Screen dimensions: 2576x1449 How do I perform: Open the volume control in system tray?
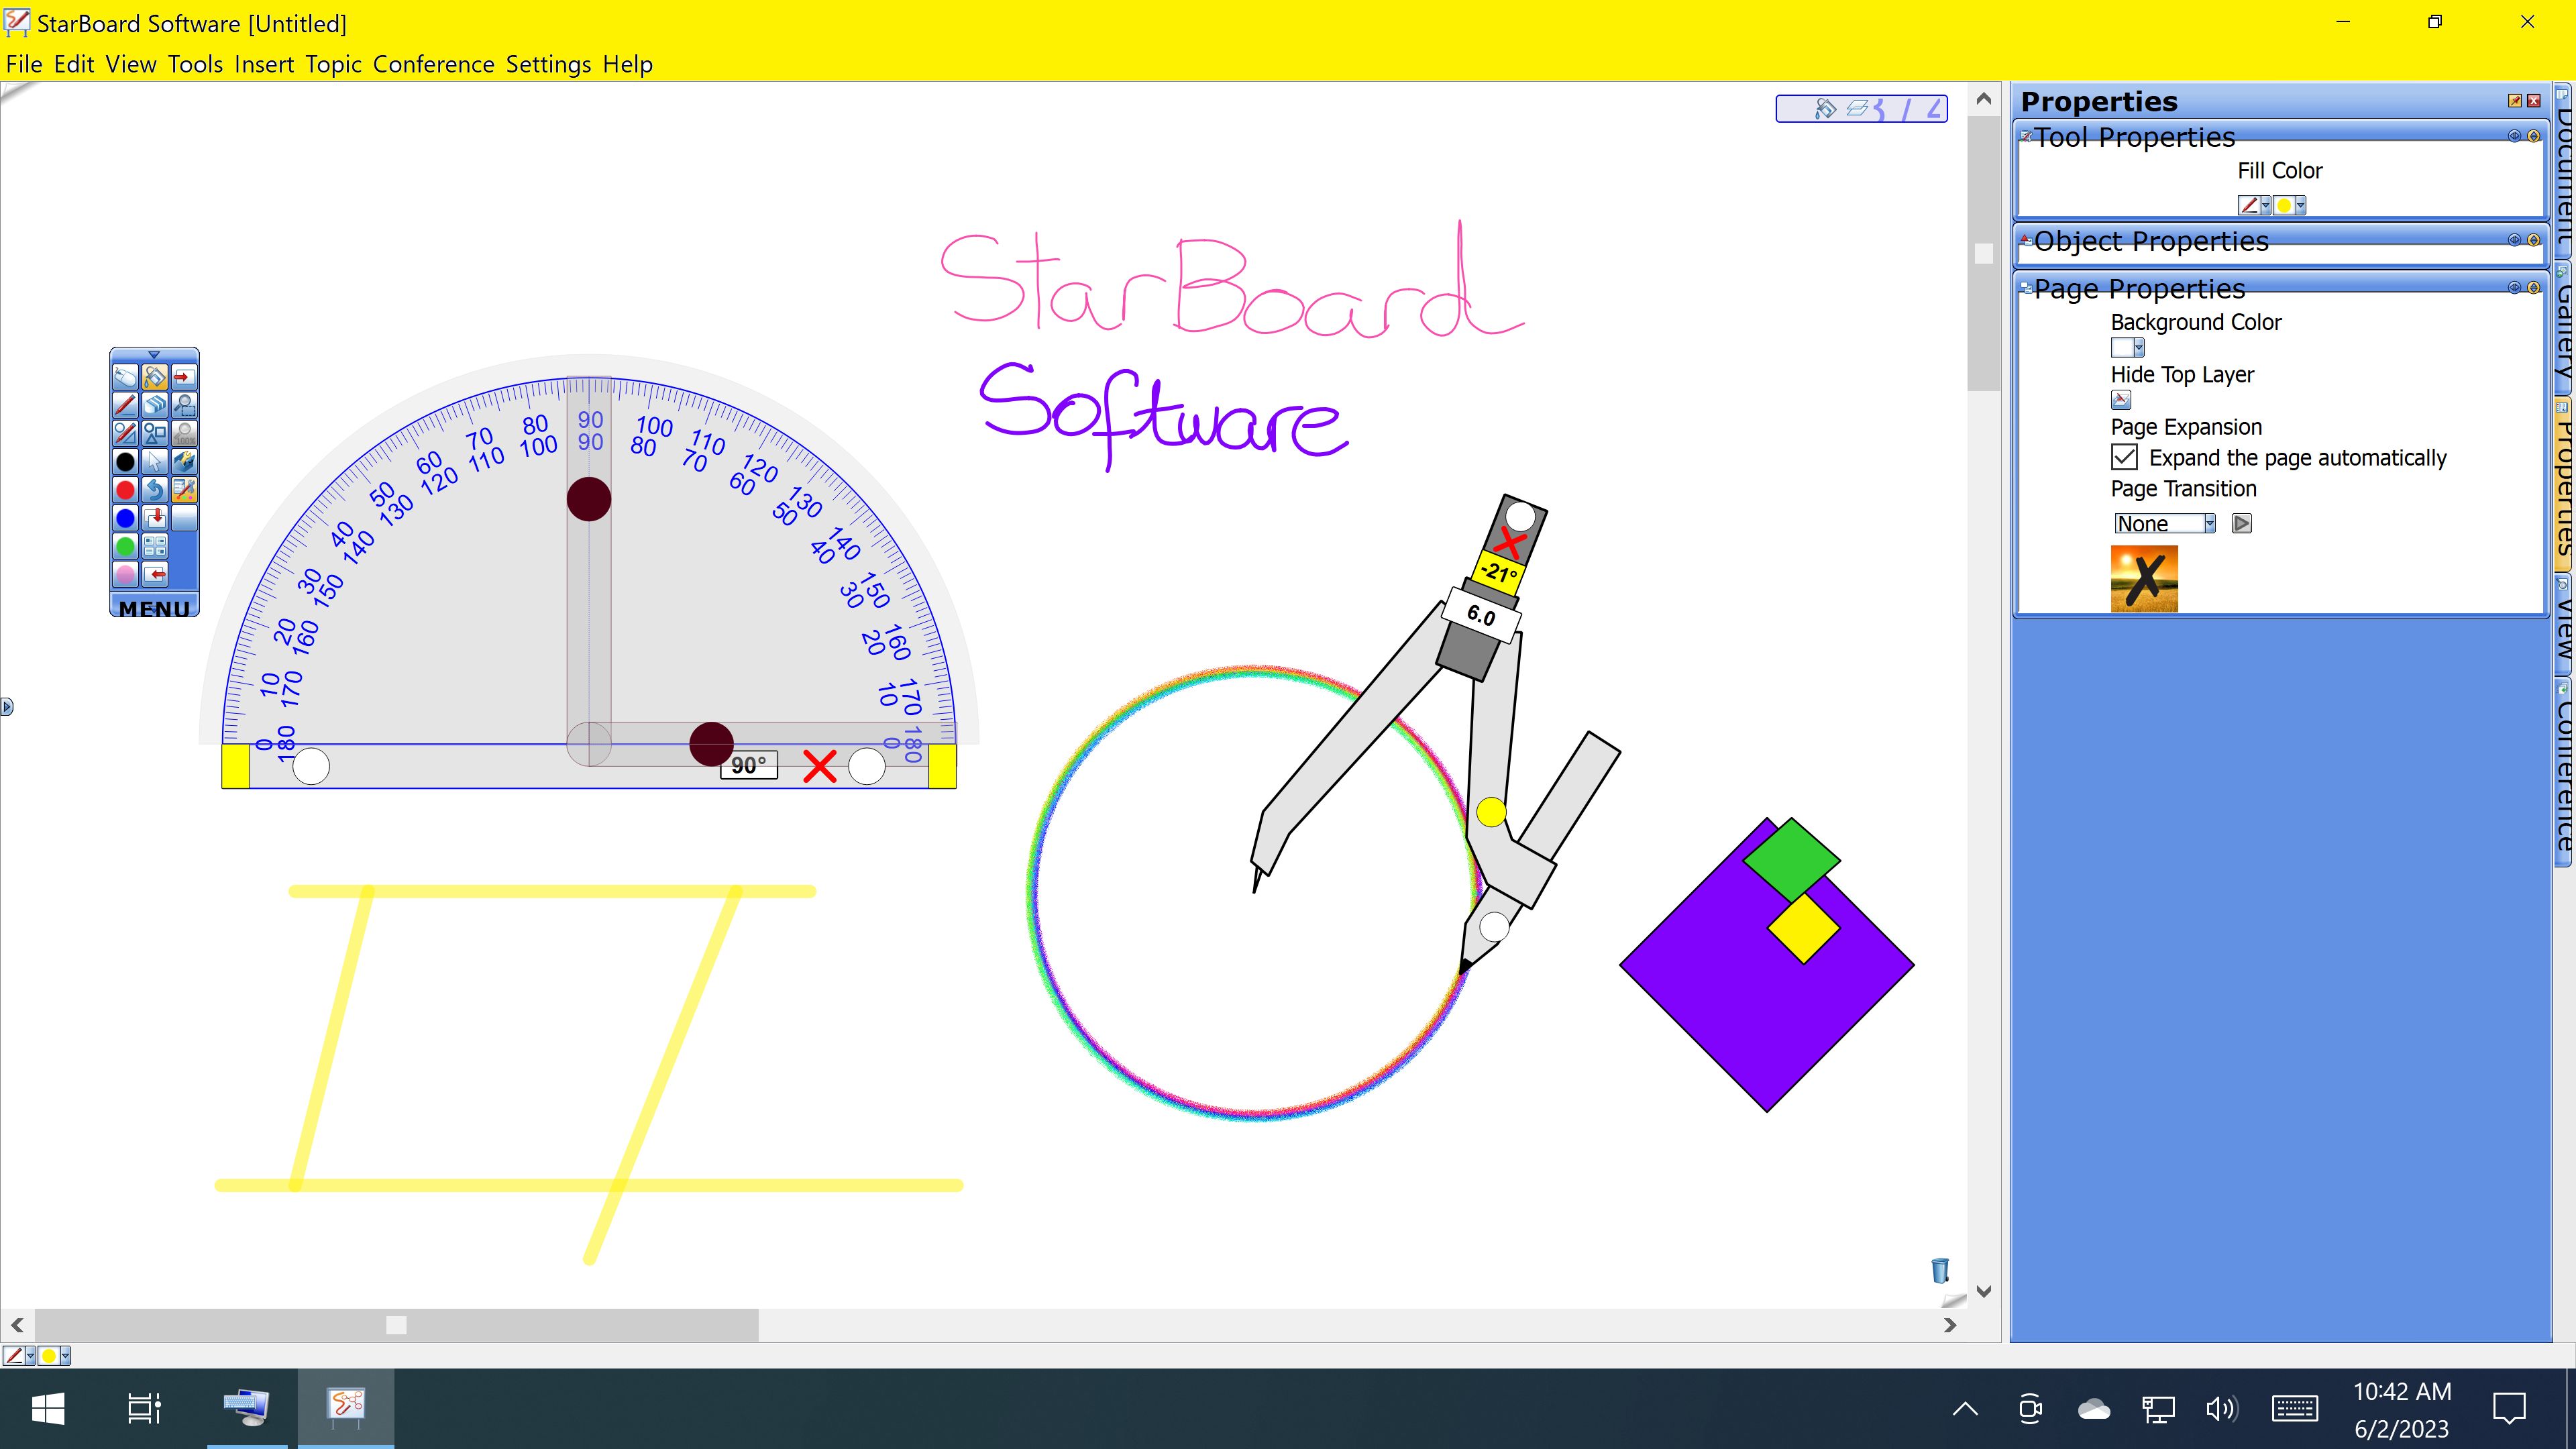(x=2221, y=1409)
